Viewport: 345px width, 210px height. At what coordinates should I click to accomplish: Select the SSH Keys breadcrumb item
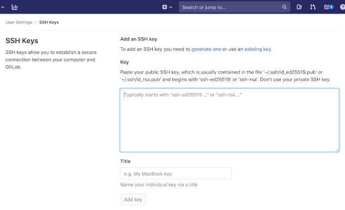(x=48, y=22)
